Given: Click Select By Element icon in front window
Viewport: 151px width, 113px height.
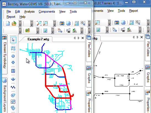Looking at the screenshot, I should pos(60,30).
